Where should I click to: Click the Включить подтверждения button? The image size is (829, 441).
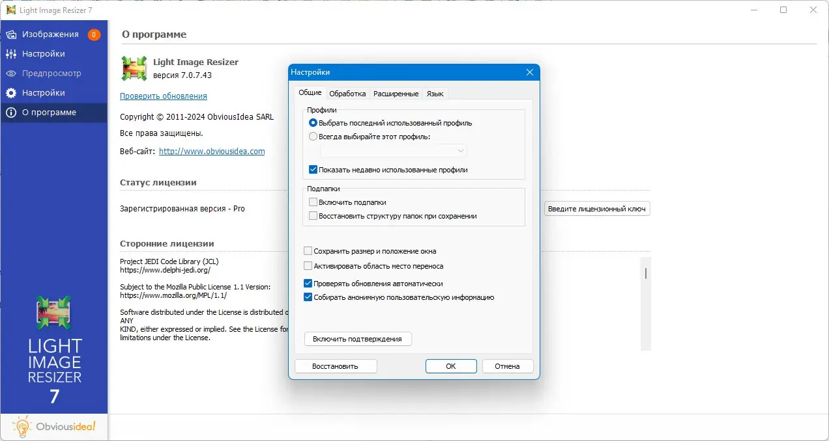[358, 339]
